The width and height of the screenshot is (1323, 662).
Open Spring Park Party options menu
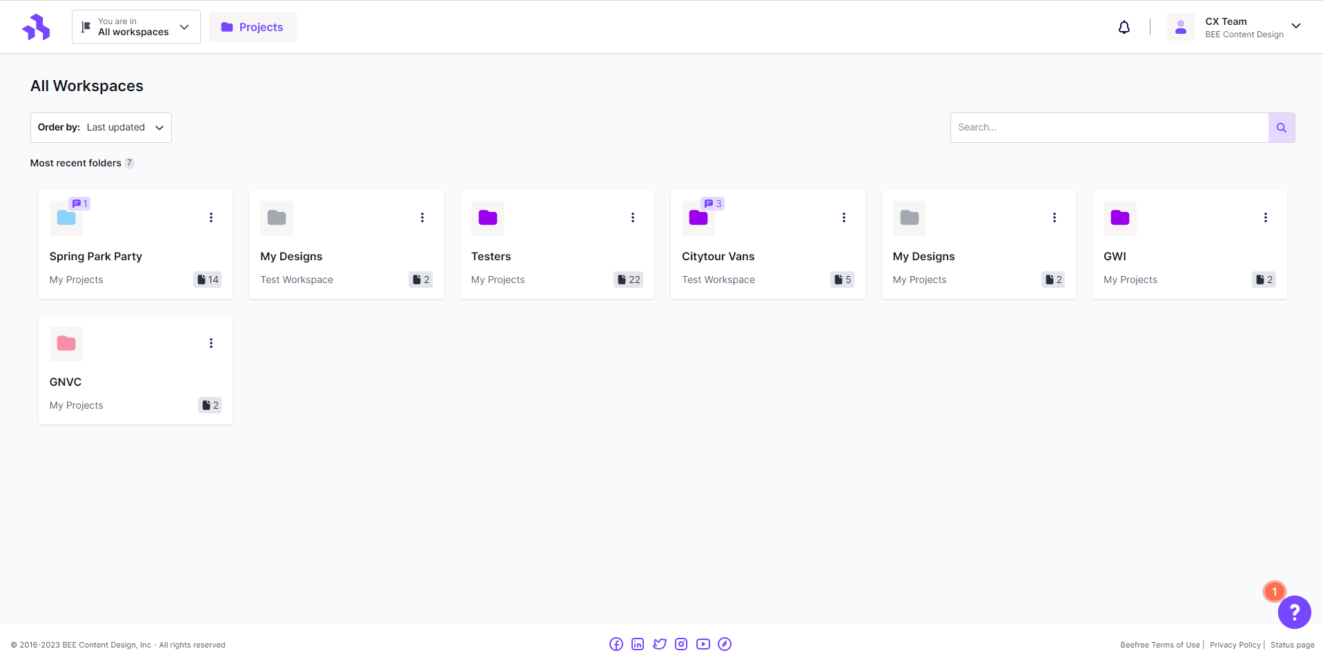click(211, 217)
